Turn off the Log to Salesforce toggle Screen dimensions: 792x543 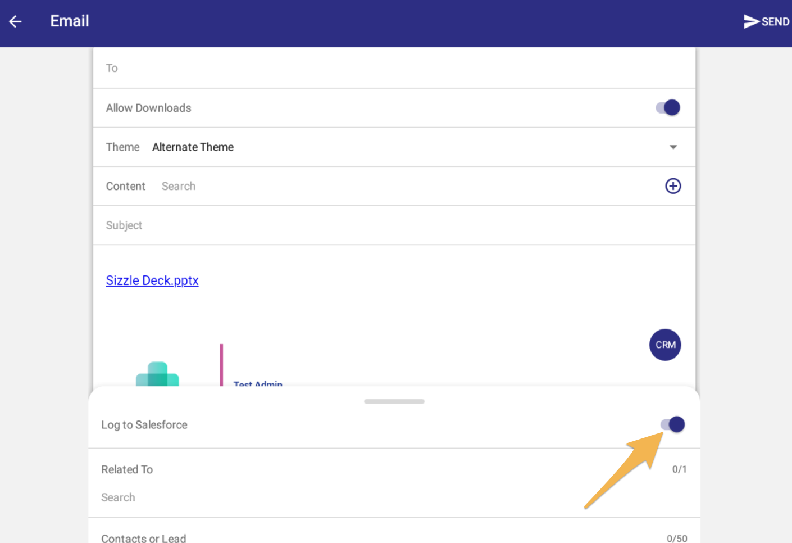[672, 424]
